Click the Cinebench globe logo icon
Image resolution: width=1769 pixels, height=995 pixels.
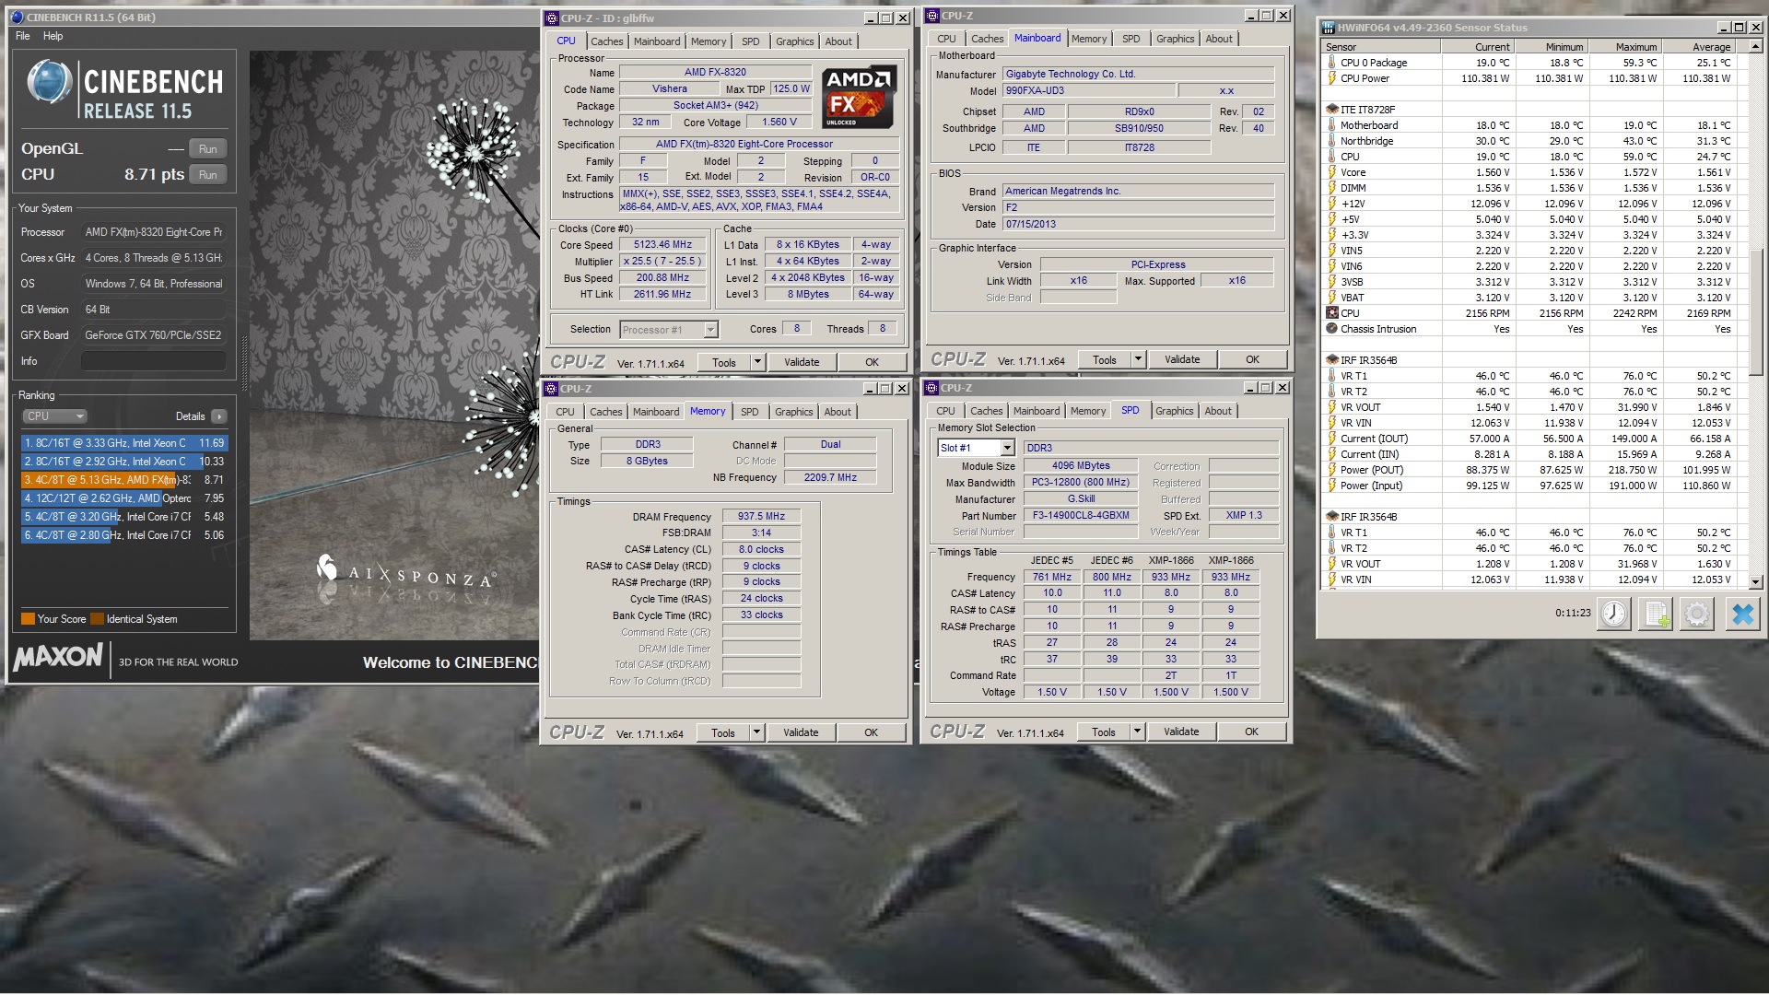pyautogui.click(x=50, y=82)
